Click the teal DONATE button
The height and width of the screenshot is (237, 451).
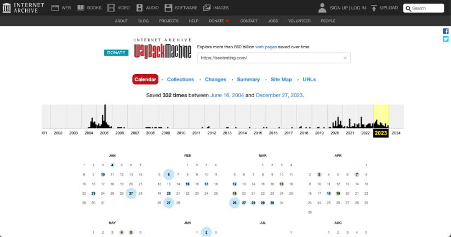(x=116, y=53)
